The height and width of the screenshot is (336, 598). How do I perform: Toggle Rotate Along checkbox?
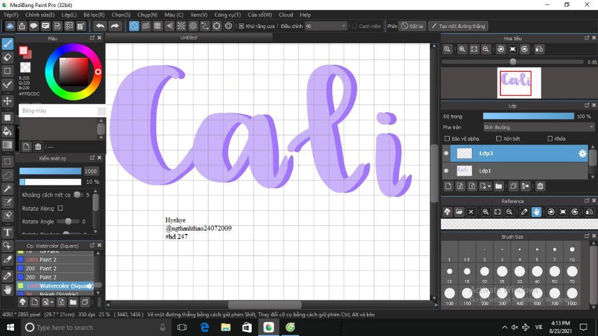click(x=60, y=208)
